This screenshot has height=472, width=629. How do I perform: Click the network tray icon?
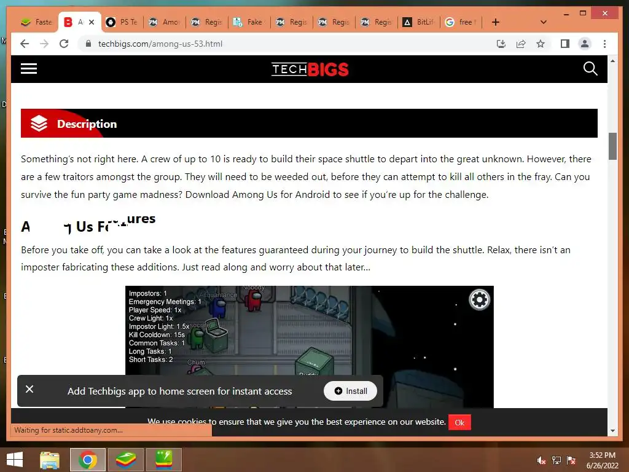pyautogui.click(x=557, y=460)
